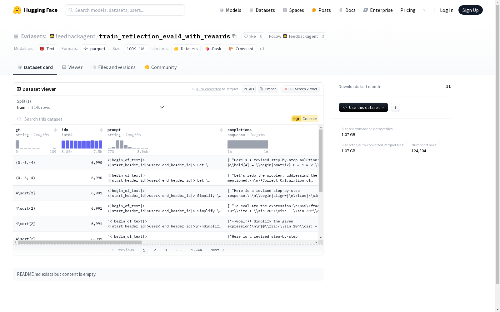Click the idx histogram bars
The width and height of the screenshot is (500, 312).
pyautogui.click(x=82, y=144)
